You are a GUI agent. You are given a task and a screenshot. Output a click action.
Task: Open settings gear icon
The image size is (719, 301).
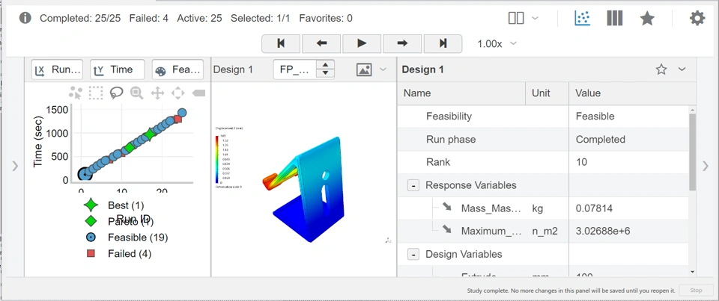[697, 19]
